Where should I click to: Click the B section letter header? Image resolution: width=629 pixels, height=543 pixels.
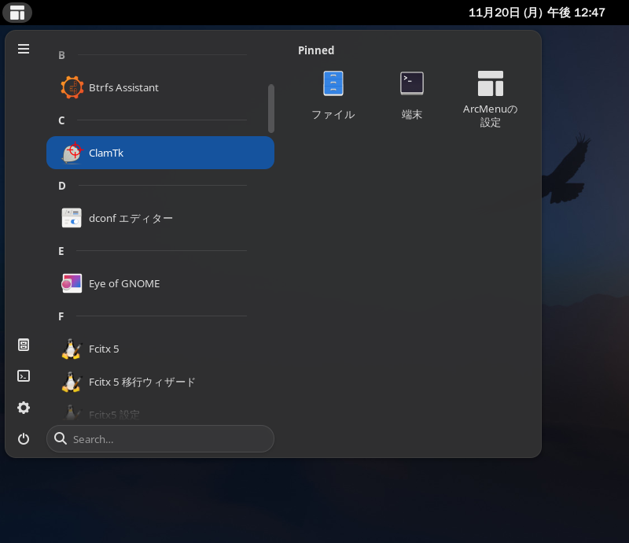[x=61, y=55]
